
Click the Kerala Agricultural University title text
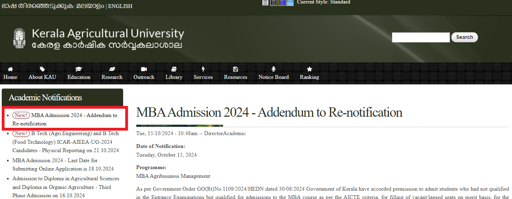click(108, 34)
